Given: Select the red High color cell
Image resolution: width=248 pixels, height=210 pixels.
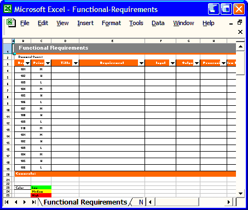Looking at the screenshot, I should pyautogui.click(x=41, y=195).
